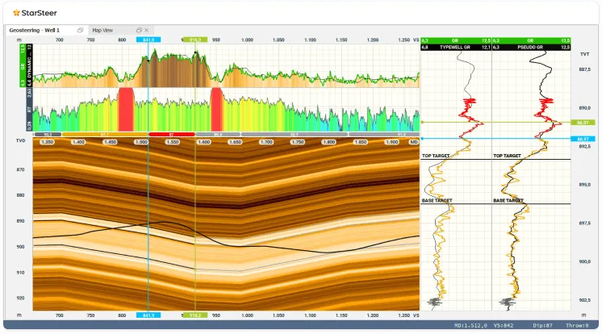The height and width of the screenshot is (334, 602).
Task: Click the 887,5 TVT scale value
Action: coord(585,69)
